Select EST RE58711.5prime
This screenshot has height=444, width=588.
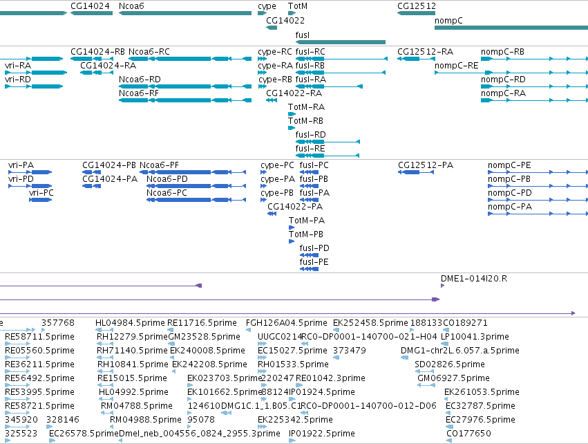[17, 344]
